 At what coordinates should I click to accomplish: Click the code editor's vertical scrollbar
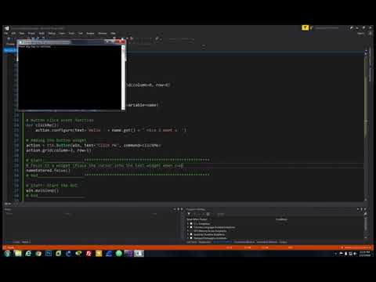366,127
